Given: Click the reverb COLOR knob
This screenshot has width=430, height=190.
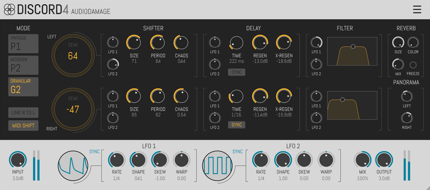Looking at the screenshot, I should point(413,43).
